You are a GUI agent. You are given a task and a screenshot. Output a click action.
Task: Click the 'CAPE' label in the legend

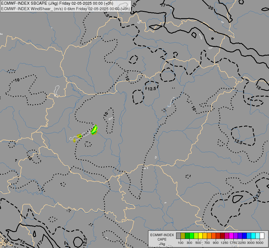click(x=162, y=239)
